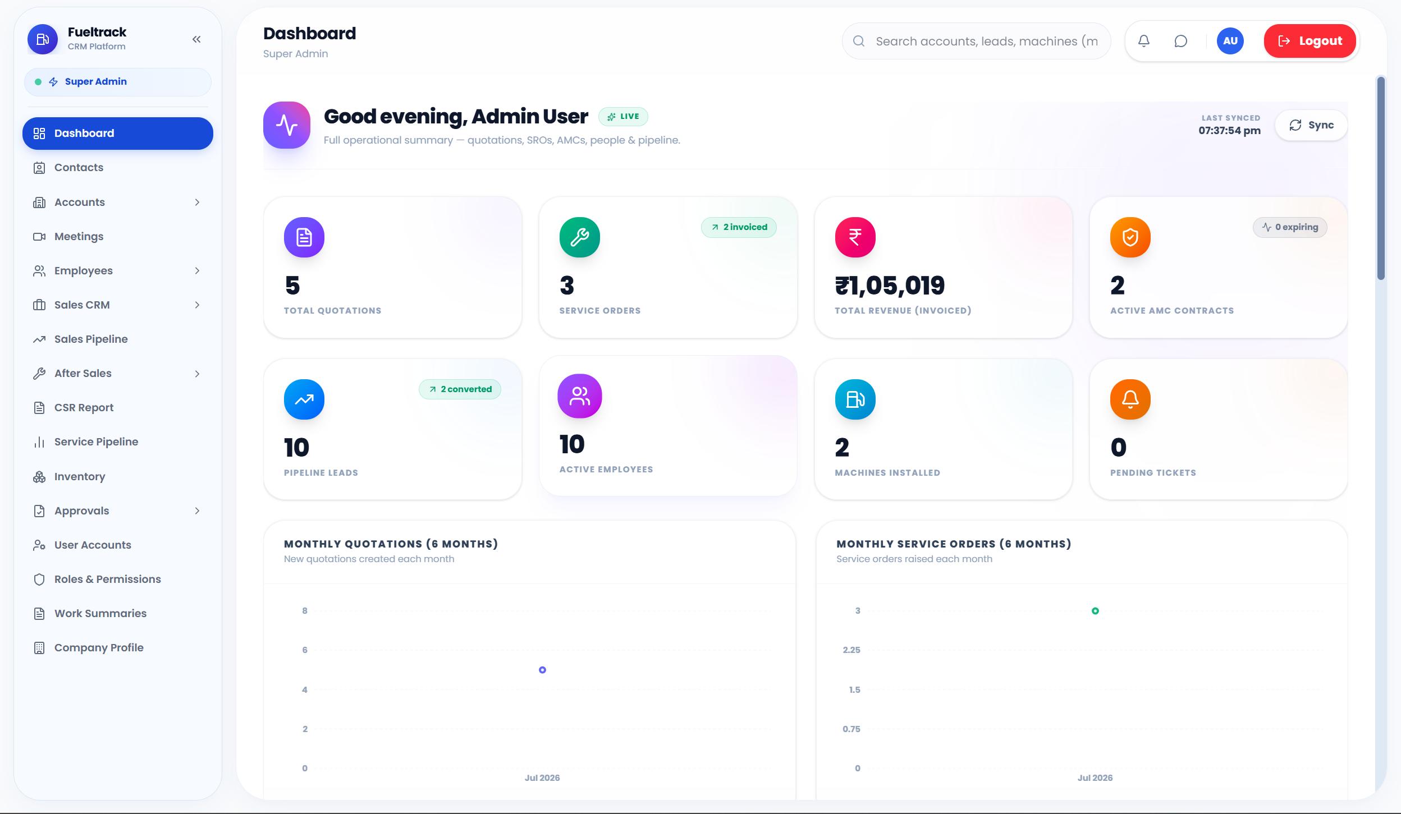Image resolution: width=1401 pixels, height=814 pixels.
Task: Click the Total Revenue rupee icon
Action: (x=855, y=237)
